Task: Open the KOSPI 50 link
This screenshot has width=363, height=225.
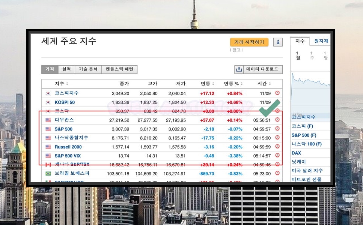Action: pyautogui.click(x=65, y=102)
